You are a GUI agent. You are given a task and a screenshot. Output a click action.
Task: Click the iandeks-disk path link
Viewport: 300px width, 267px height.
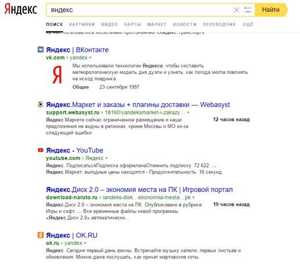(147, 197)
